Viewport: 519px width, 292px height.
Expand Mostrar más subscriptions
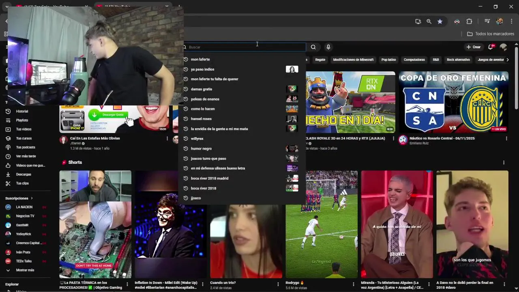pyautogui.click(x=25, y=270)
